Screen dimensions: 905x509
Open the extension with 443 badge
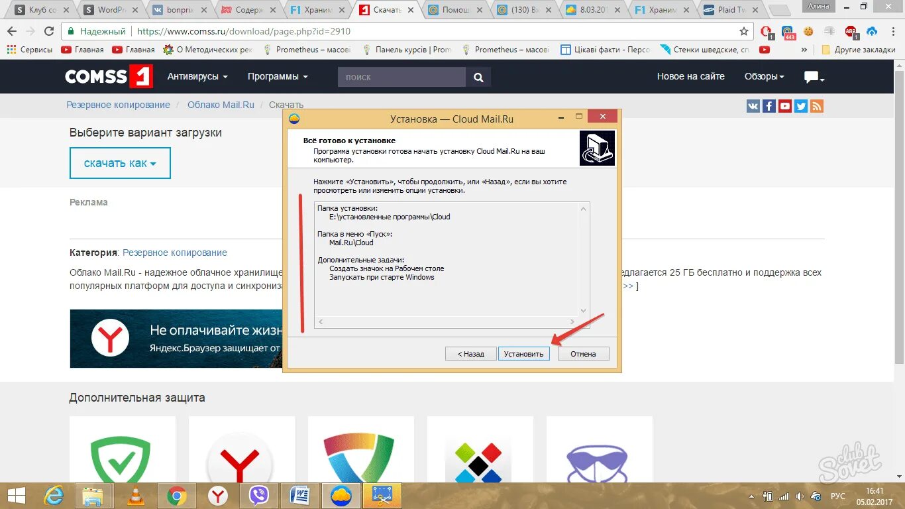tap(788, 32)
